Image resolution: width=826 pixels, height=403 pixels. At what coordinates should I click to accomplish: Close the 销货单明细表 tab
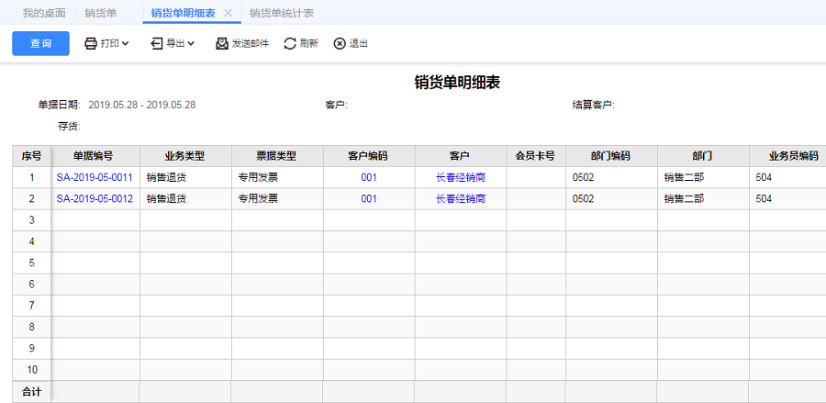229,14
